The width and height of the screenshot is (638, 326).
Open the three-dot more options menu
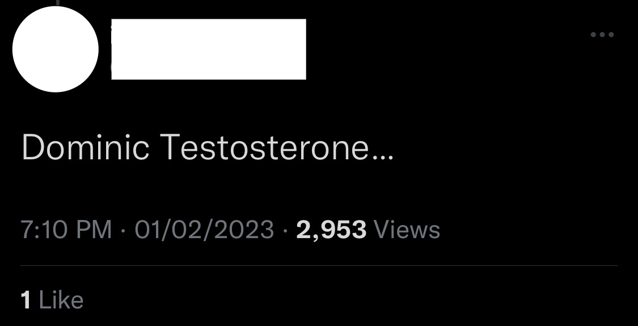click(x=602, y=35)
